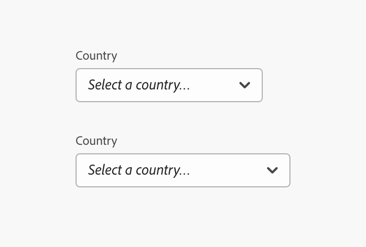Show country options in the longer combo box
The height and width of the screenshot is (247, 366).
click(183, 170)
